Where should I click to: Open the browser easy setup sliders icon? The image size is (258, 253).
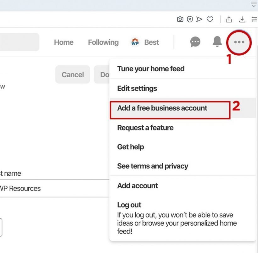254,19
